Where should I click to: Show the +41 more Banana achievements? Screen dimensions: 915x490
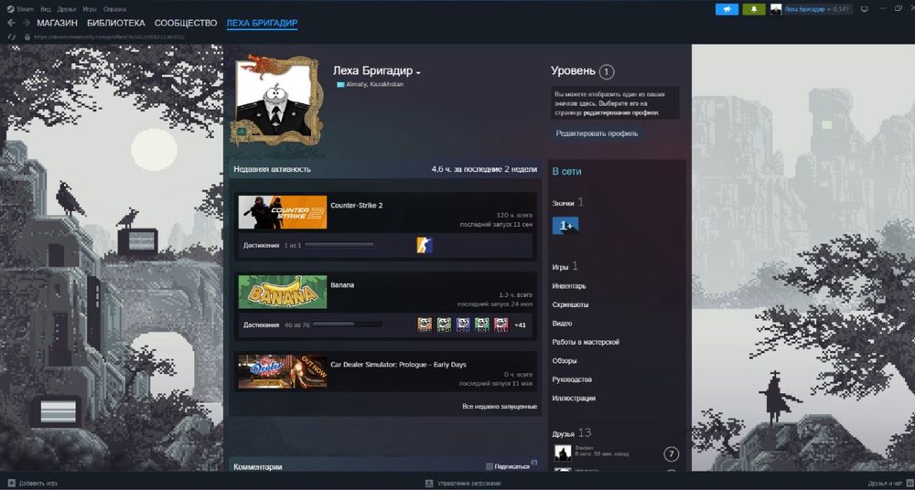(x=520, y=325)
